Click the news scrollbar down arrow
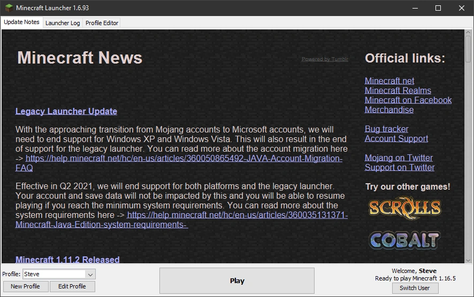474x297 pixels. [468, 261]
